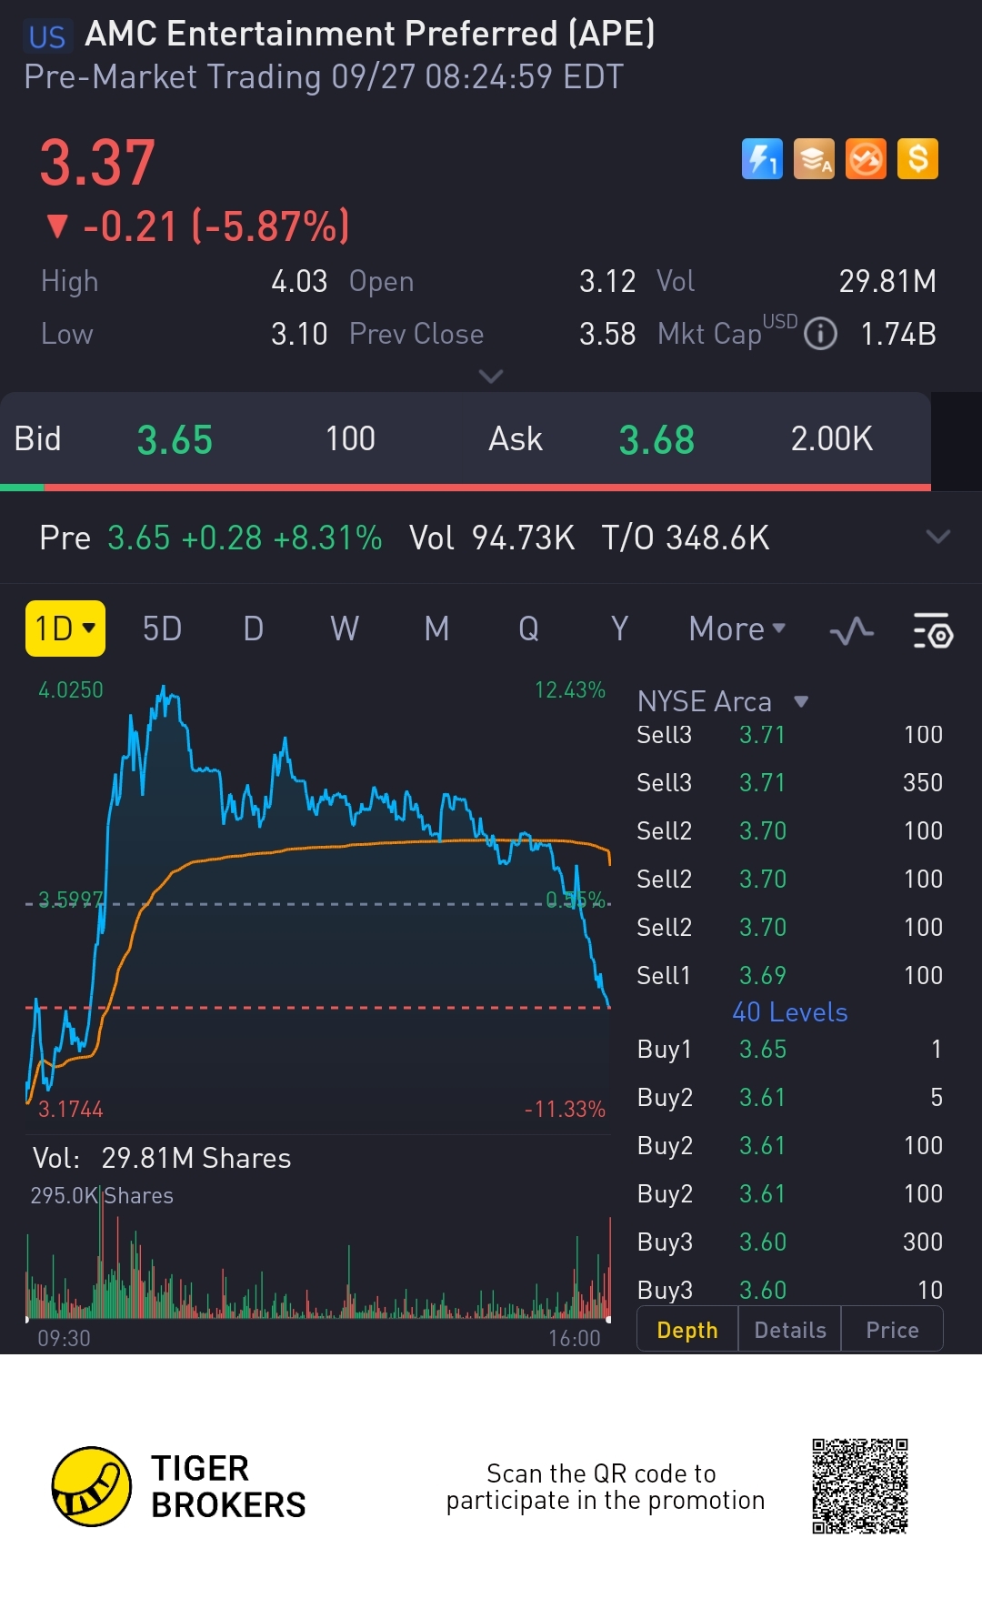Image resolution: width=982 pixels, height=1619 pixels.
Task: Select the Depth tab
Action: point(687,1330)
